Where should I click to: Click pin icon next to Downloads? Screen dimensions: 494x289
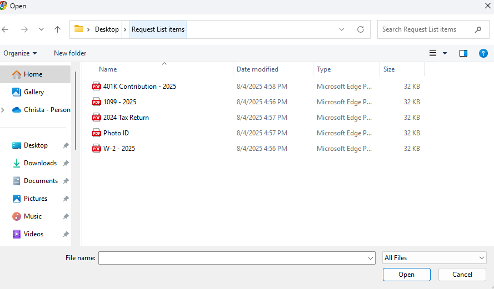click(x=66, y=163)
